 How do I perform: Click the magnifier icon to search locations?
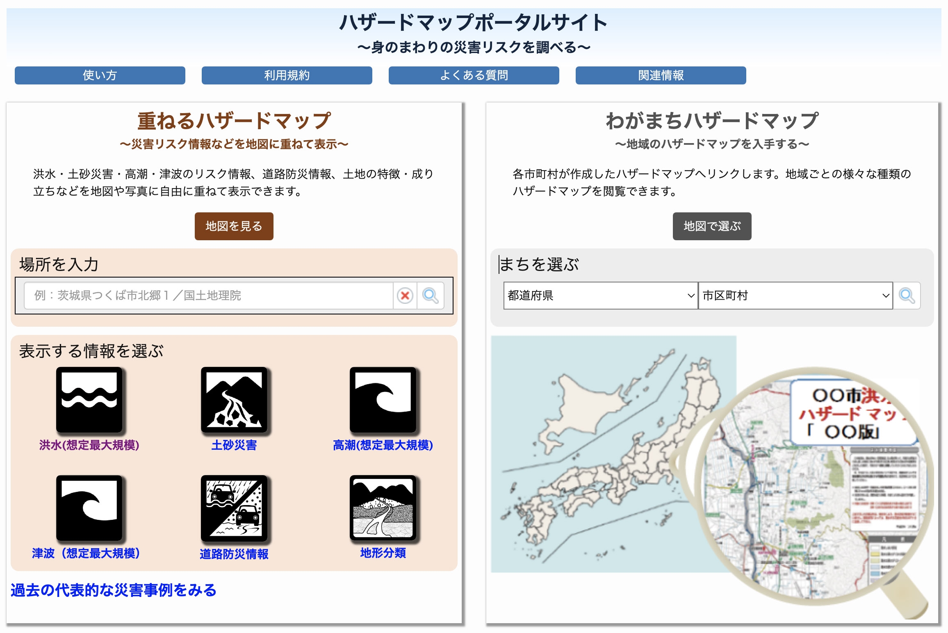[431, 296]
